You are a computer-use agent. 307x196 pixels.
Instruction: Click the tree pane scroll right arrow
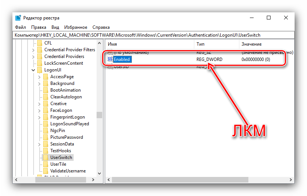[93, 180]
